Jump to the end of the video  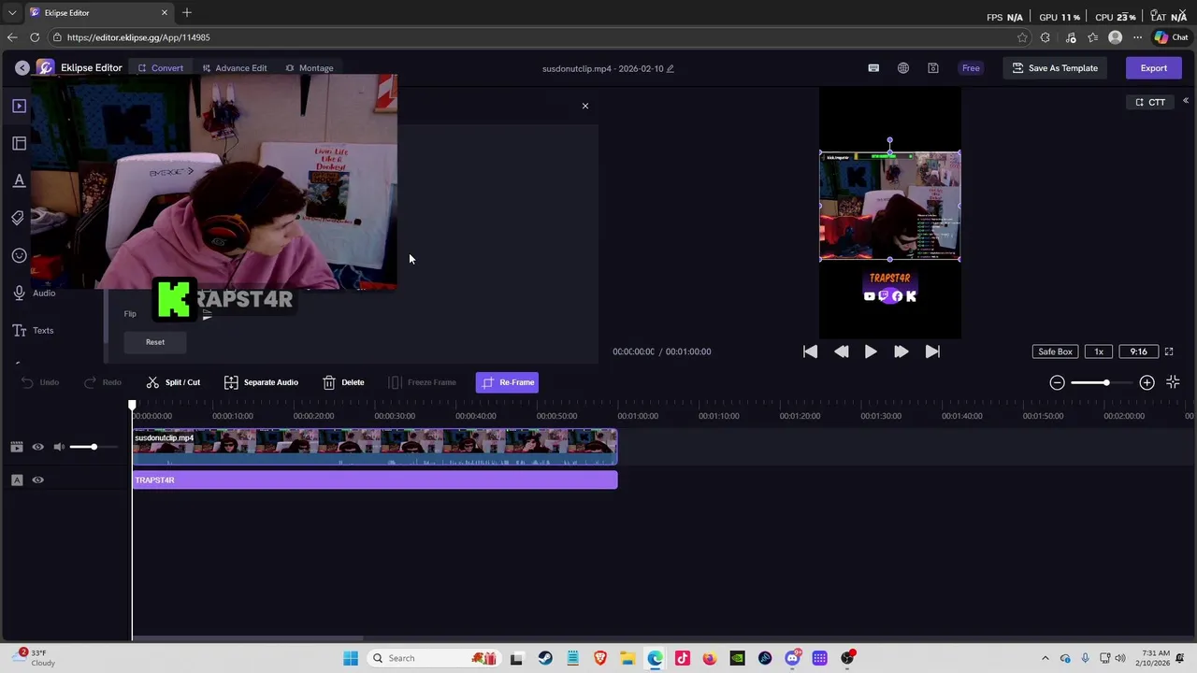coord(931,351)
